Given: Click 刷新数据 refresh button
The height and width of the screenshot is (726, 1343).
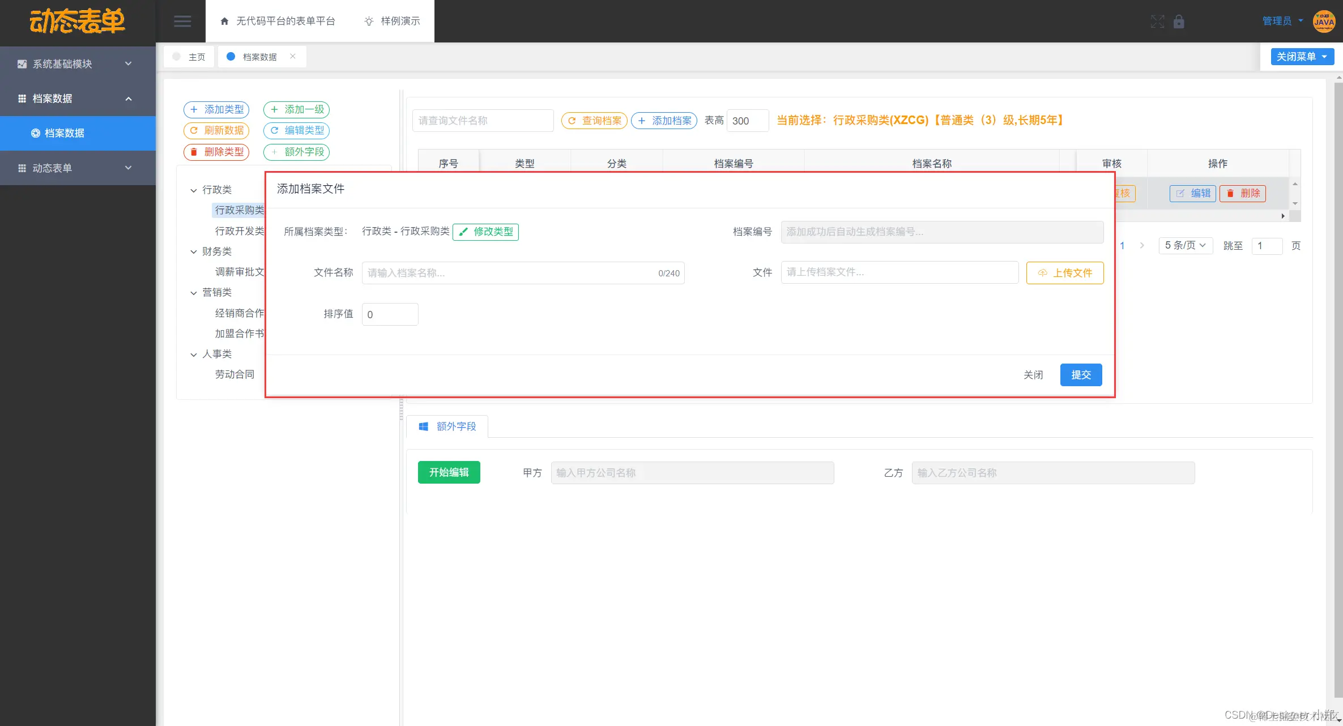Looking at the screenshot, I should pos(216,130).
